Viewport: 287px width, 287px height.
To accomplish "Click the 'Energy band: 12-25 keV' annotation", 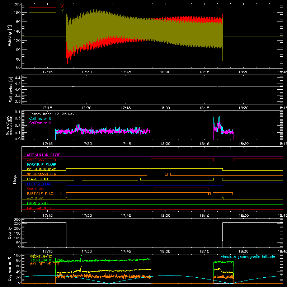I will 52,114.
